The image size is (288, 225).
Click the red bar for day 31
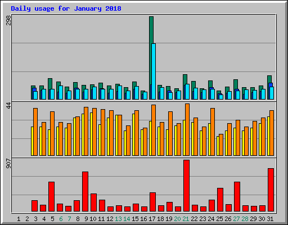click(x=271, y=190)
